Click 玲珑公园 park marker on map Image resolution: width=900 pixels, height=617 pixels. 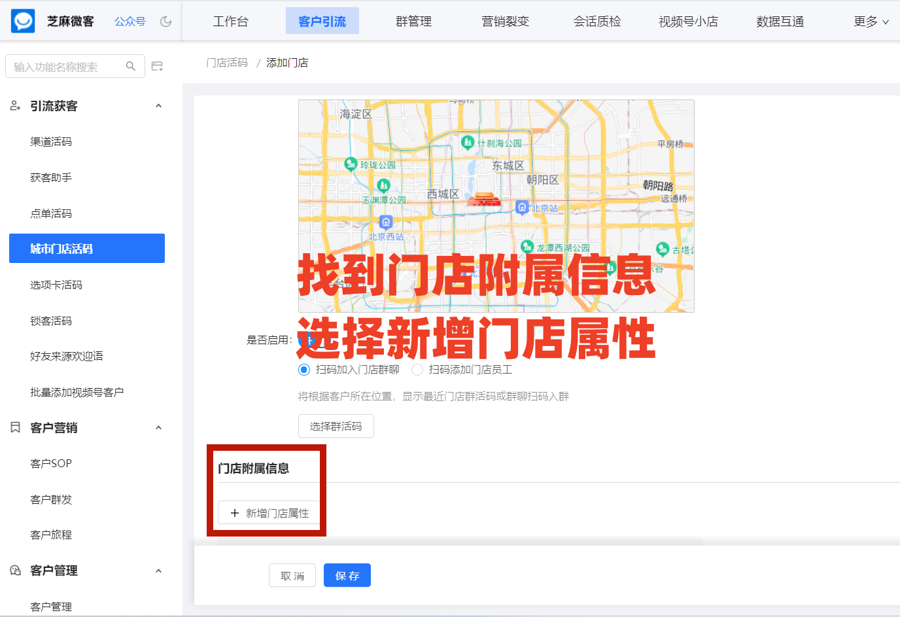click(351, 163)
